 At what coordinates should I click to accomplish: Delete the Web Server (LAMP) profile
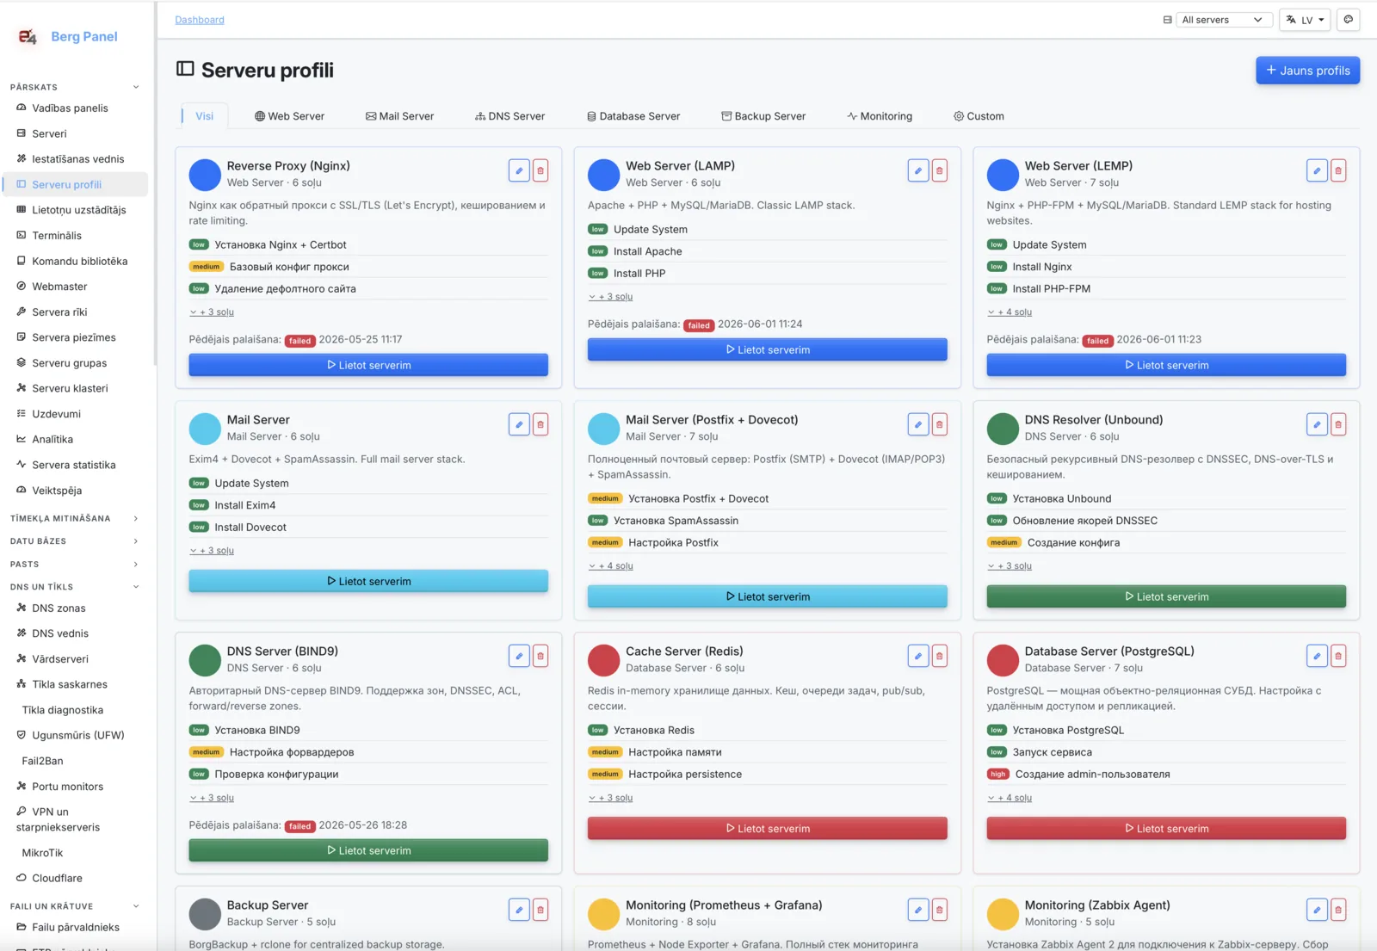tap(939, 170)
